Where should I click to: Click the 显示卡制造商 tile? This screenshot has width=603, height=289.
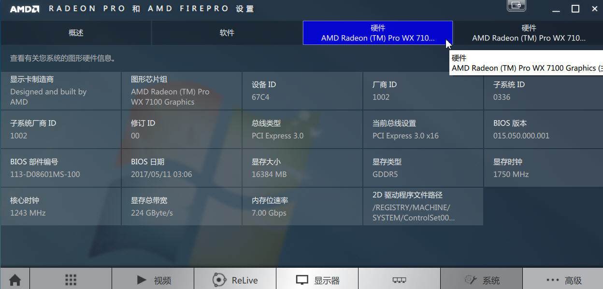[60, 91]
